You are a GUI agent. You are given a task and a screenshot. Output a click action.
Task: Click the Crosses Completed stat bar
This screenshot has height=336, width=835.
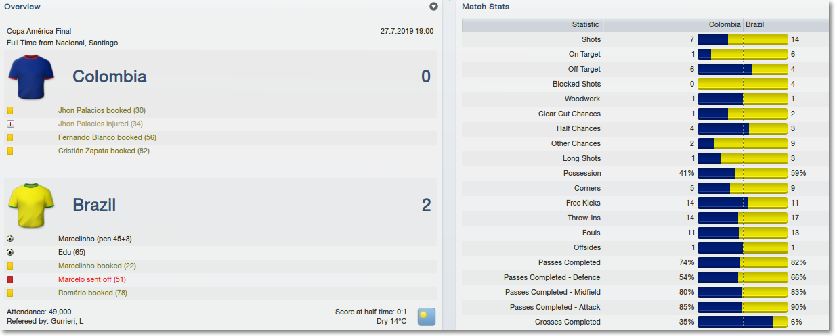tap(742, 322)
